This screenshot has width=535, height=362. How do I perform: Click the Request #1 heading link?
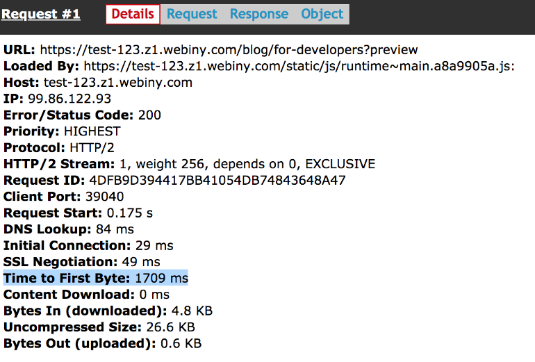41,14
